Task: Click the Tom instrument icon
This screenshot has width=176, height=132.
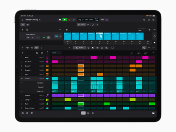Action: (47, 104)
